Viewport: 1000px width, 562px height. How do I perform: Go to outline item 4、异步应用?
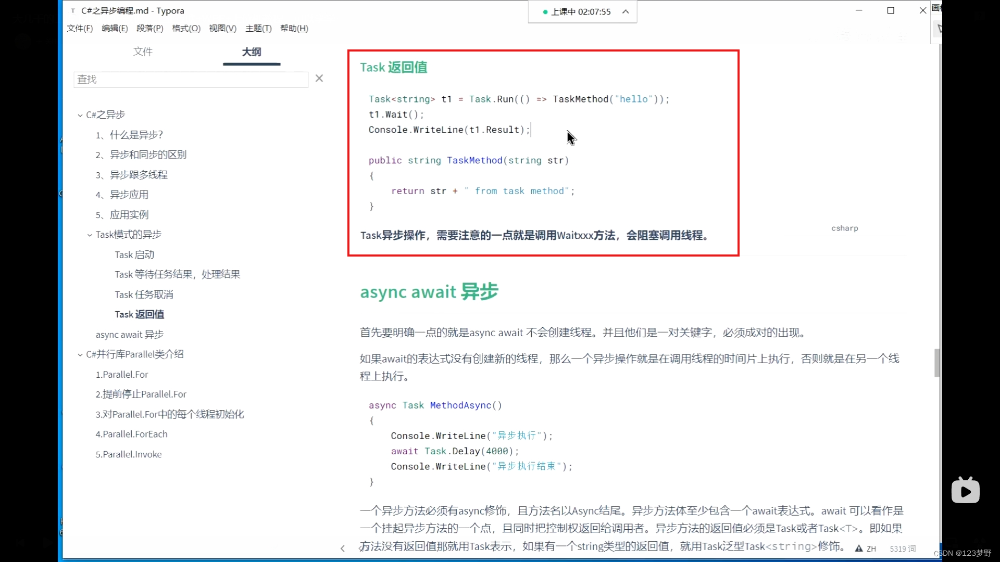122,195
